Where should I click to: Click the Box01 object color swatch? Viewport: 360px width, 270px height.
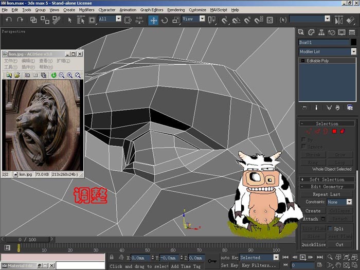click(354, 42)
